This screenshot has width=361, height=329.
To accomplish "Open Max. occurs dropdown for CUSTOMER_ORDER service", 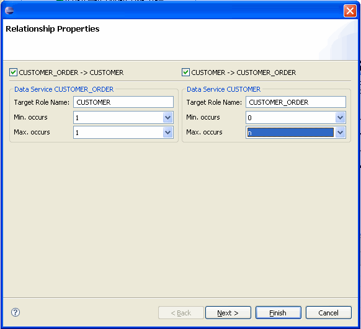I will tap(168, 132).
